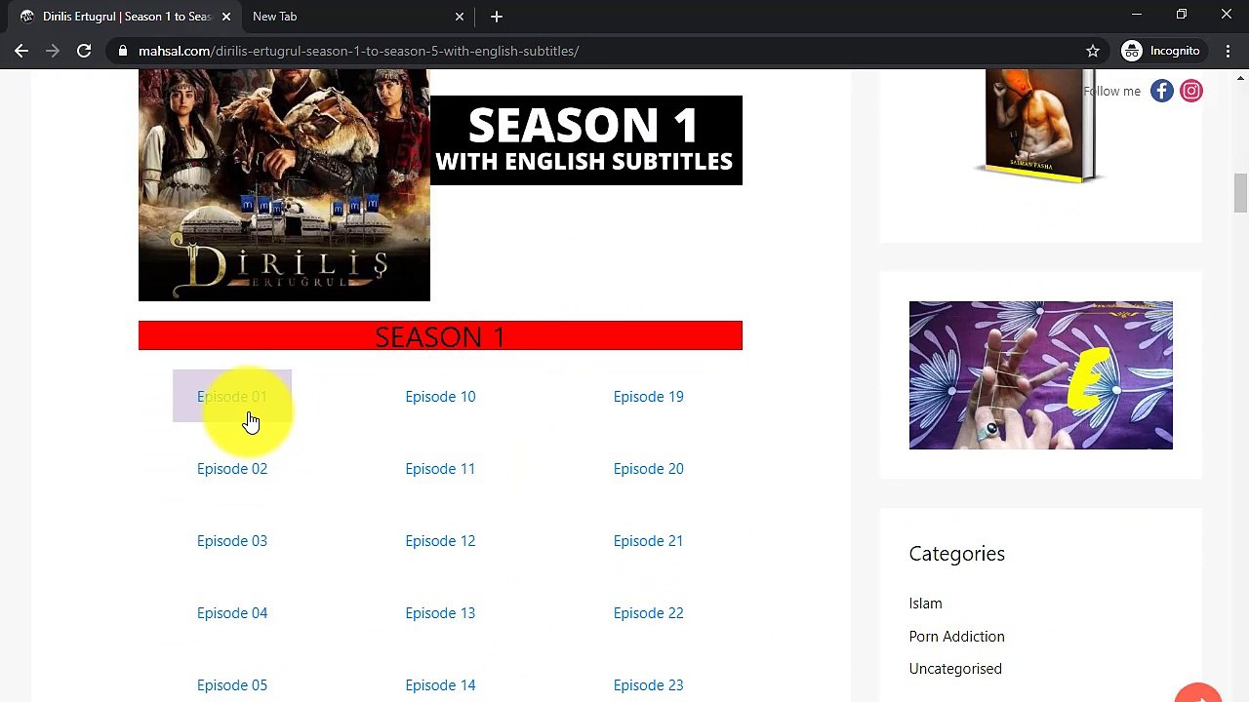Click the Categories heading
This screenshot has width=1249, height=702.
tap(957, 554)
